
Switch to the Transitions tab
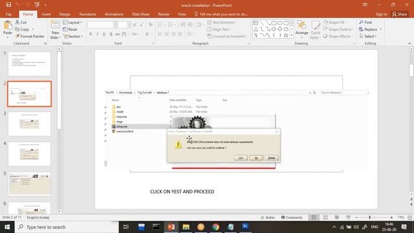tap(87, 14)
